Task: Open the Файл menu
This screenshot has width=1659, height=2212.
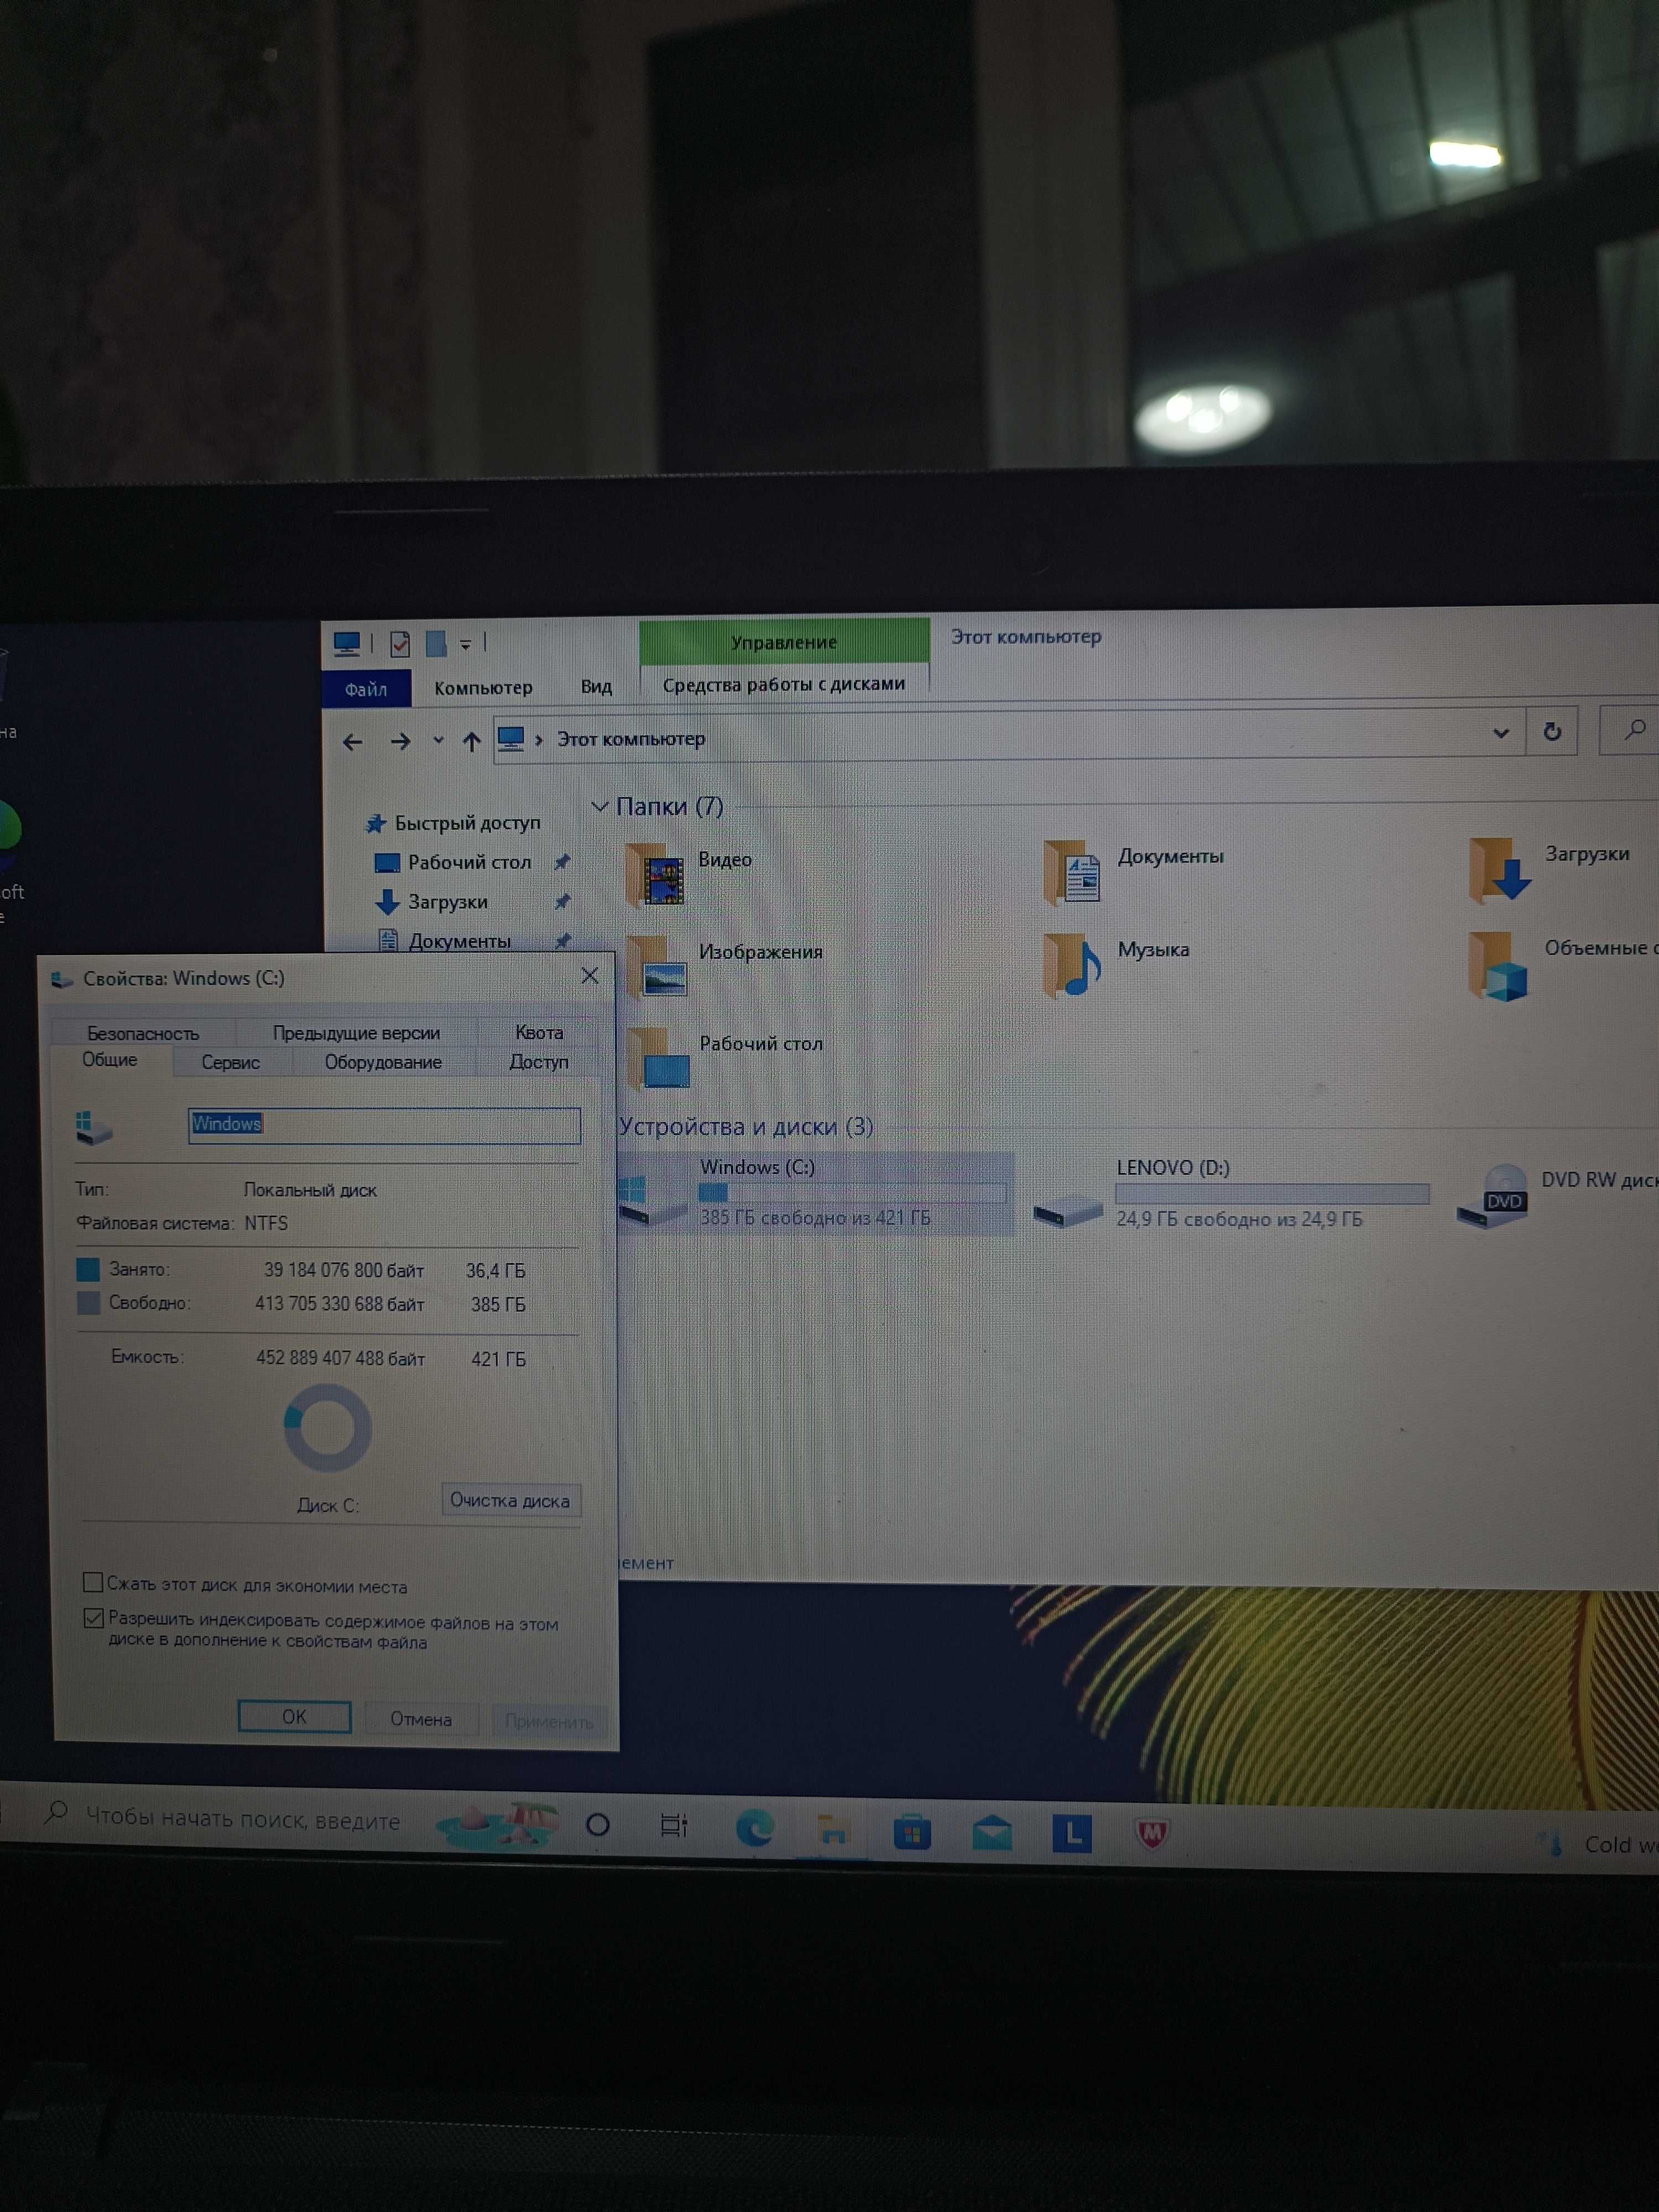Action: click(x=366, y=689)
